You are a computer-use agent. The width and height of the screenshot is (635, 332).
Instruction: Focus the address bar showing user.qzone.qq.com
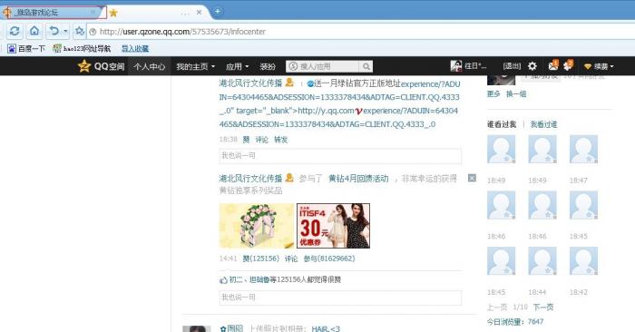tap(360, 32)
